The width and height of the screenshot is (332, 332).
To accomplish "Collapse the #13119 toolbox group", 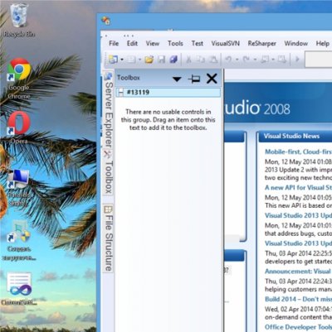I will [120, 92].
